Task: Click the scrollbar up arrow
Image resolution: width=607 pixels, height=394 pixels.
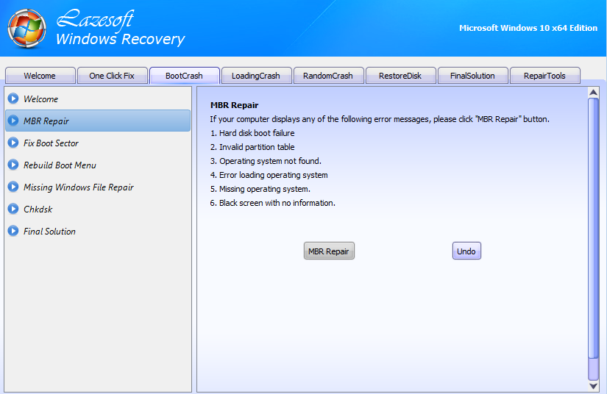Action: (x=593, y=93)
